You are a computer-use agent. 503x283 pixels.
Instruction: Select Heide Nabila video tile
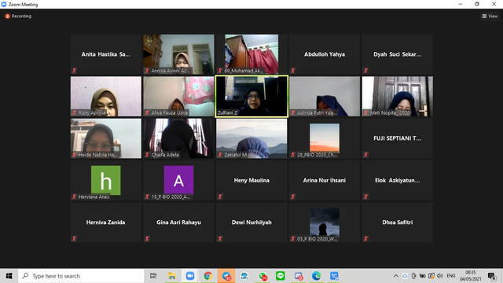tap(106, 138)
